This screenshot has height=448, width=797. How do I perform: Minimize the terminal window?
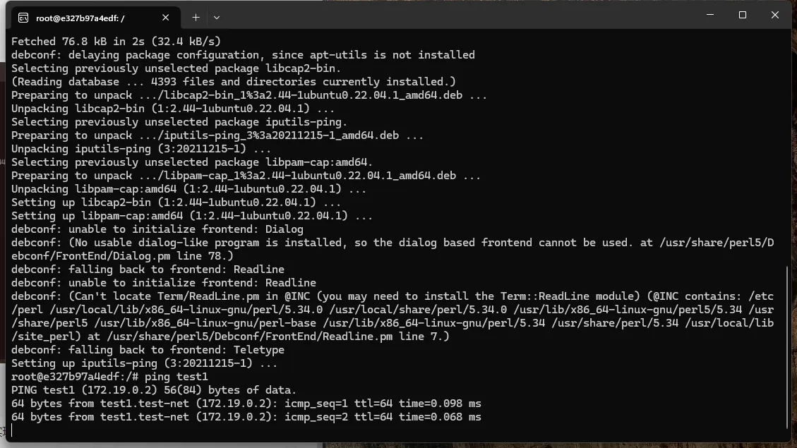710,15
